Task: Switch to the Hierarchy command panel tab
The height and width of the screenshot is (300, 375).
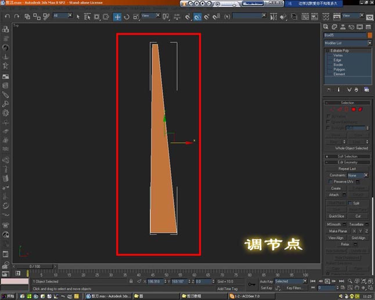Action: pos(342,27)
